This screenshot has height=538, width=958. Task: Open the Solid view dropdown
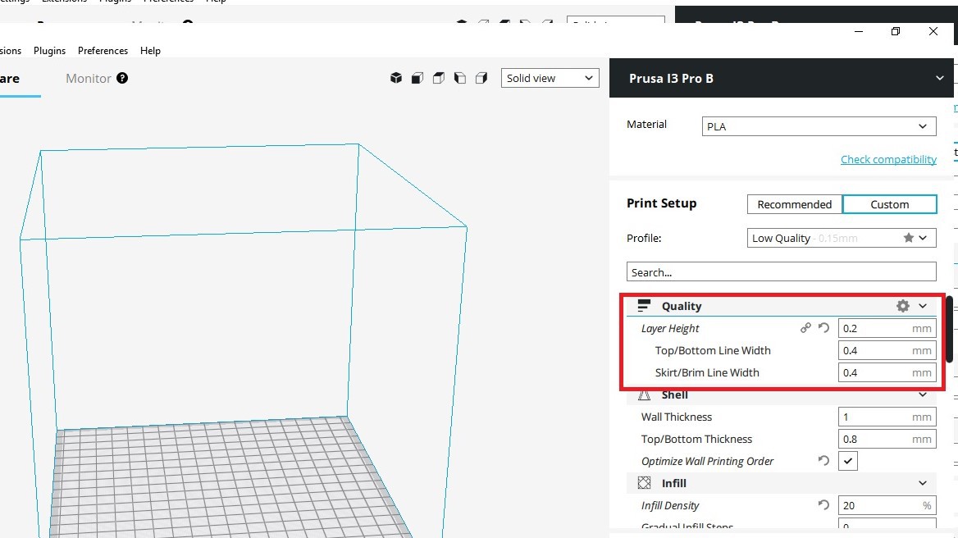[550, 78]
